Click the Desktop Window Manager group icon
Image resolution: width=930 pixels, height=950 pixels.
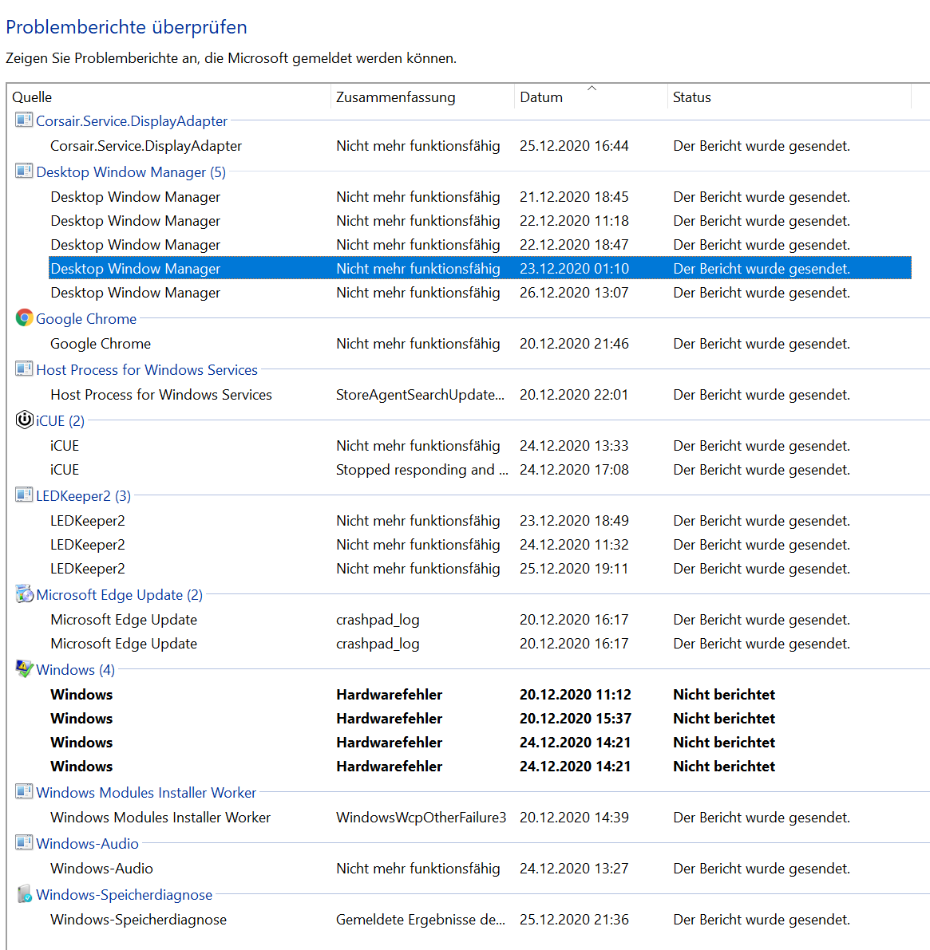click(x=24, y=171)
